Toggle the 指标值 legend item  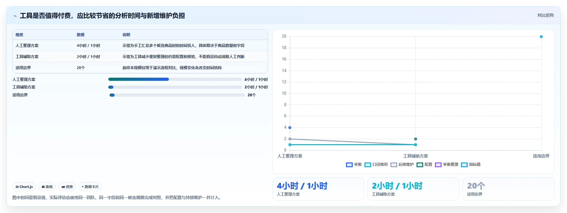(x=471, y=165)
